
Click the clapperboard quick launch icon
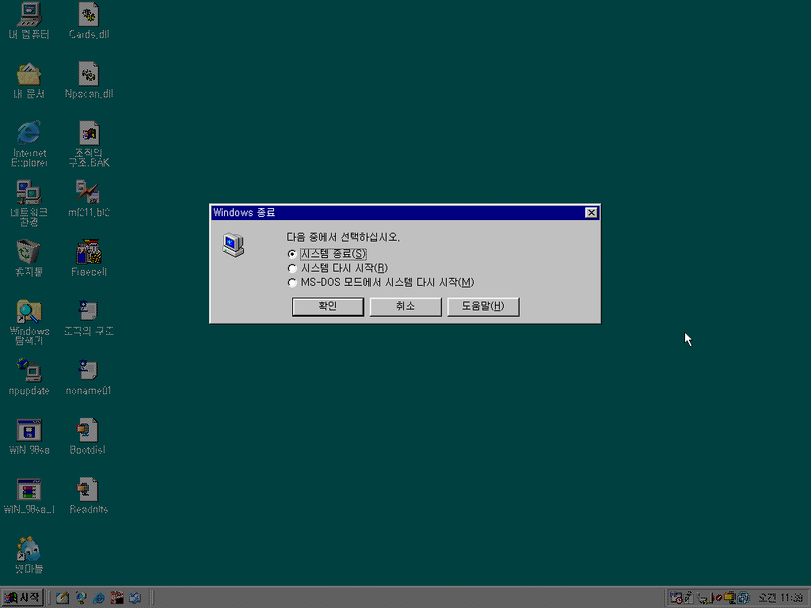[117, 598]
